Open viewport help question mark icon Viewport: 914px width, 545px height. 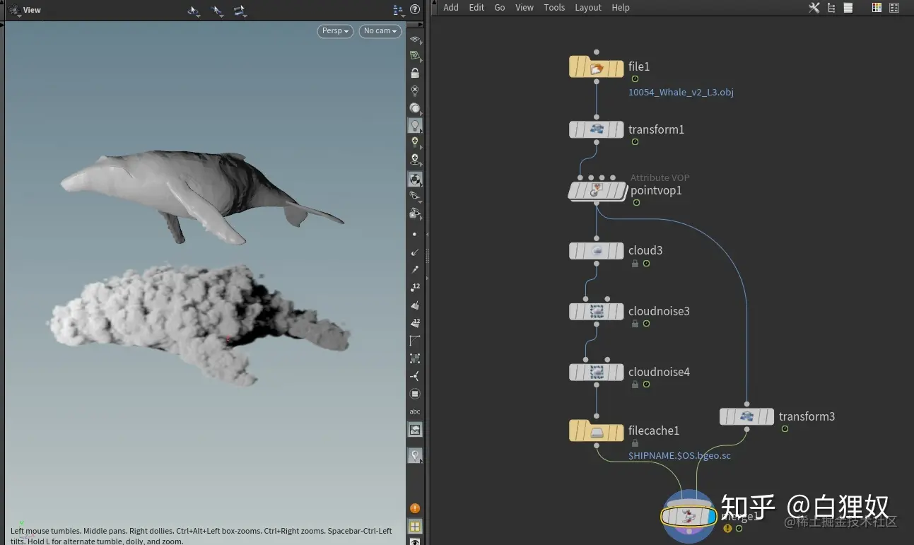click(x=415, y=9)
